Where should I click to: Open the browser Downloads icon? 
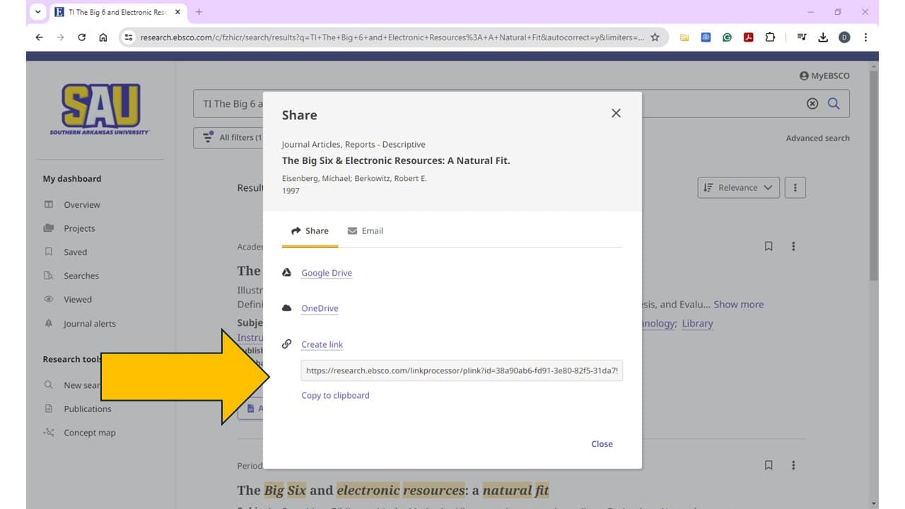823,37
